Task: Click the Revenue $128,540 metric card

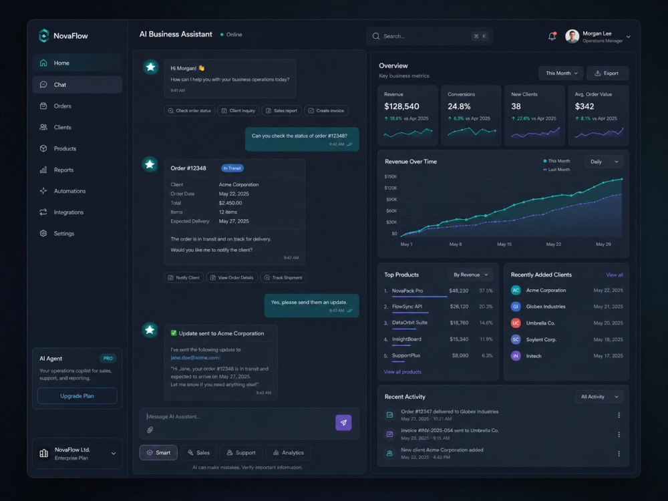Action: pyautogui.click(x=407, y=116)
